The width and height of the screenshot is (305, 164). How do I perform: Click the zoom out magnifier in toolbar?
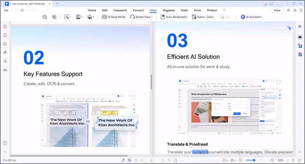(45, 17)
